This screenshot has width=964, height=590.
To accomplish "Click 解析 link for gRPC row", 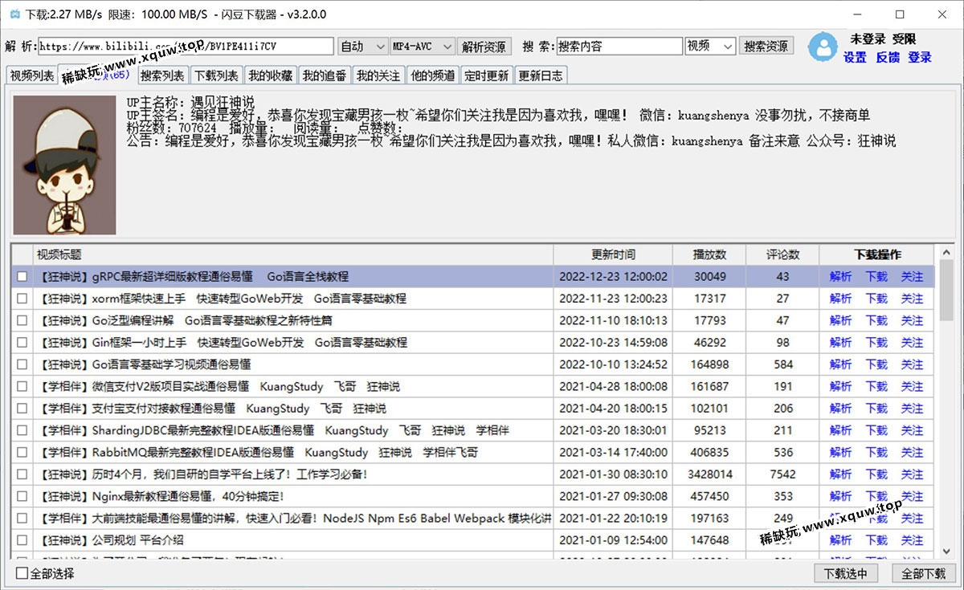I will (841, 277).
